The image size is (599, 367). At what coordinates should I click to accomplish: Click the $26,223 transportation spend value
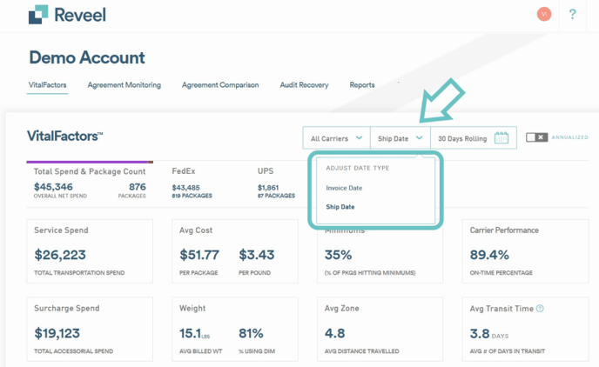(60, 255)
